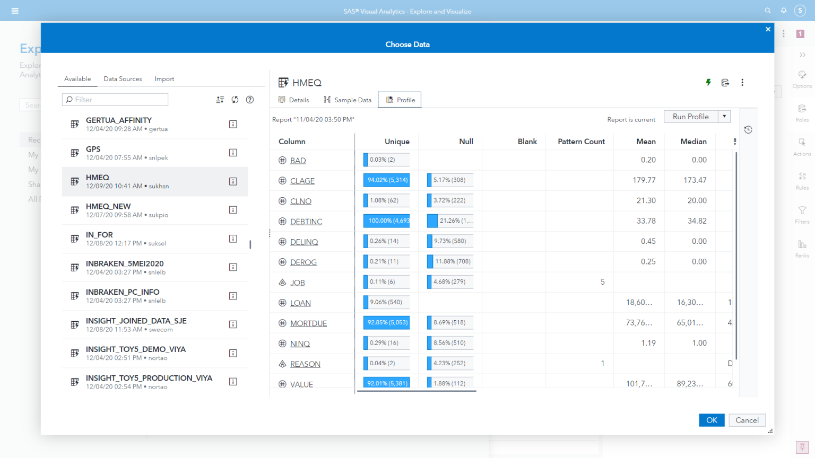Select the CLAGE unique percentage bar
The width and height of the screenshot is (815, 458).
click(x=386, y=180)
